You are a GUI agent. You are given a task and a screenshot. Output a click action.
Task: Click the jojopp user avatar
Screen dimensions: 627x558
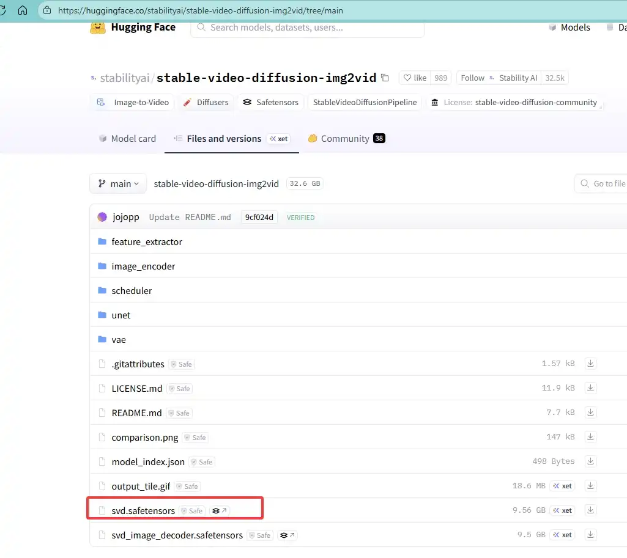coord(102,217)
